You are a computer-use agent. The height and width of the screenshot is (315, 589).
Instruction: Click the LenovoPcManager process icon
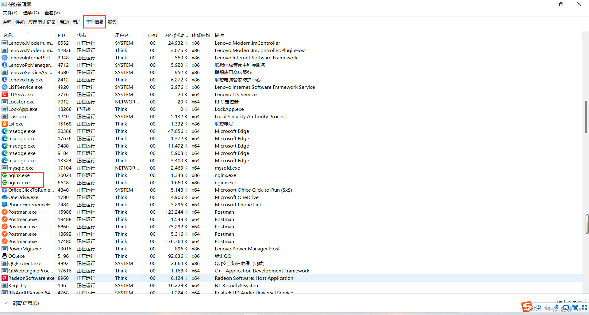coord(5,65)
